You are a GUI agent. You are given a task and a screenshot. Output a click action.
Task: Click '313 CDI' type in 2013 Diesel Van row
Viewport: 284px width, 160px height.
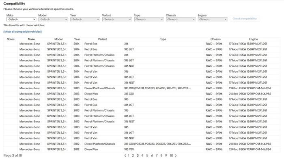(129, 94)
